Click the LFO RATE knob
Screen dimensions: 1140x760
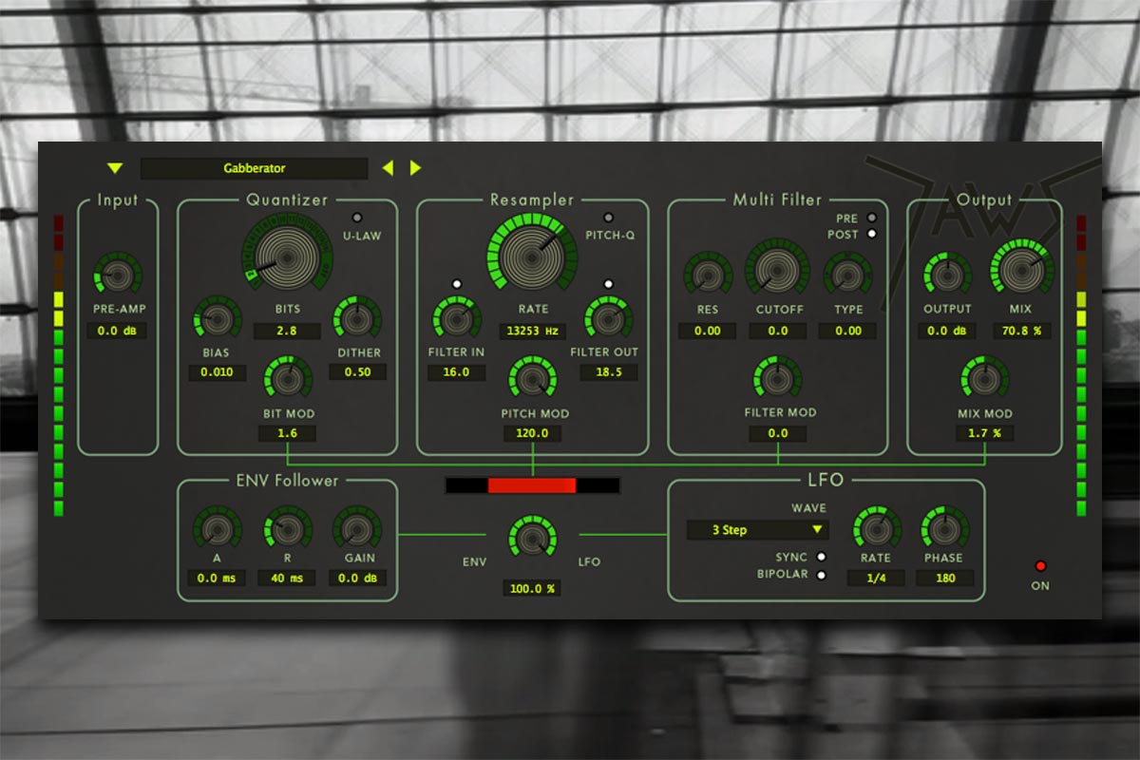876,528
